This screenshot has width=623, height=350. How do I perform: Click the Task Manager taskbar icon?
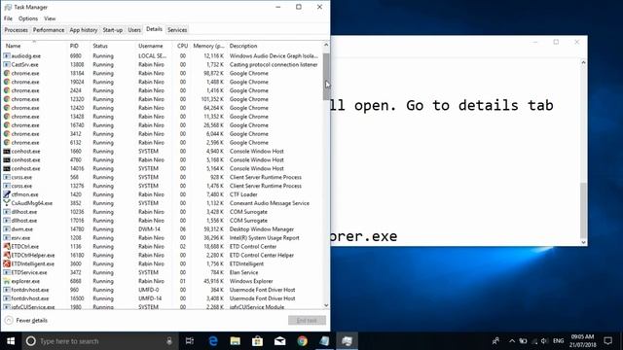pos(347,341)
